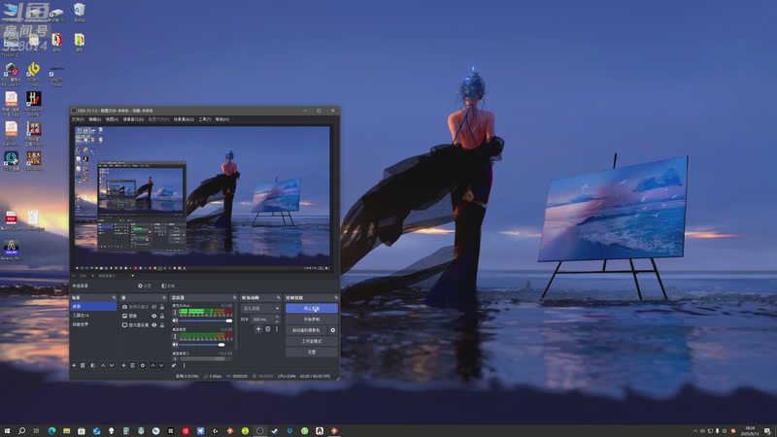Open Windows Start menu on taskbar

click(7, 431)
